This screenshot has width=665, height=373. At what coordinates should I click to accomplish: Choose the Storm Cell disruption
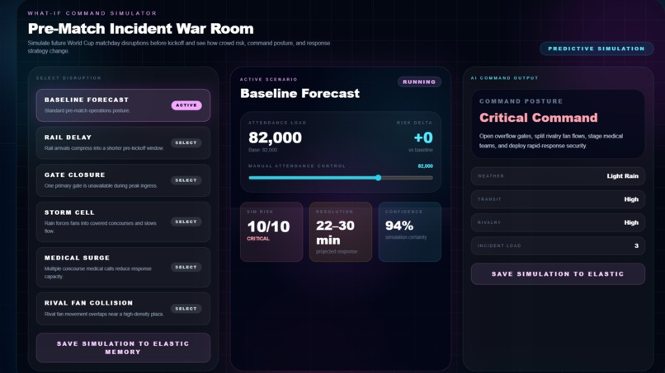[x=123, y=221]
